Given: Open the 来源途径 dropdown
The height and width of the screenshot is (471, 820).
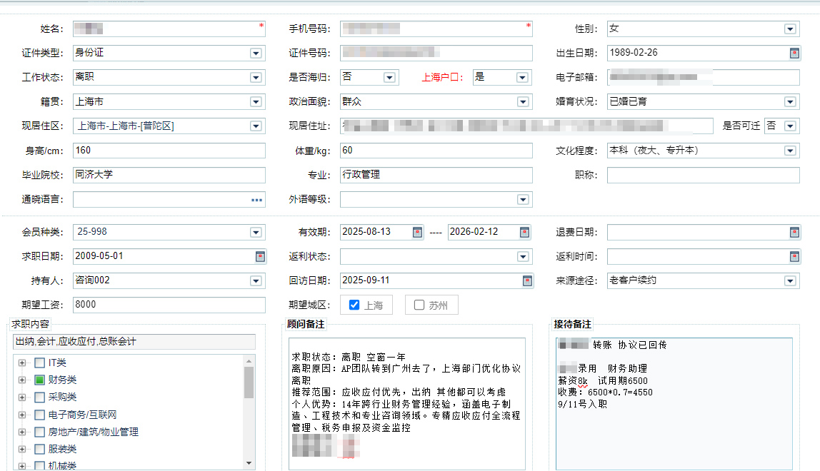Looking at the screenshot, I should (790, 281).
